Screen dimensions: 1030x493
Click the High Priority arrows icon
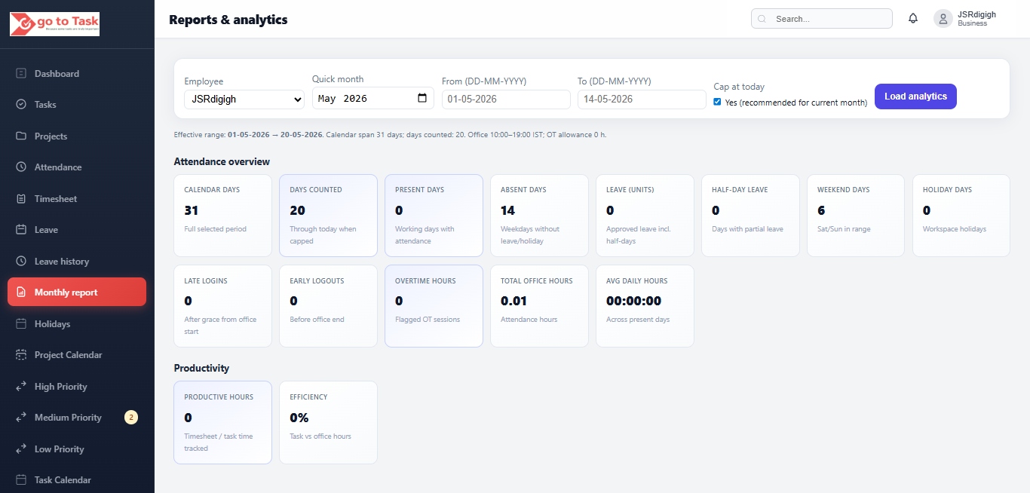[x=21, y=386]
